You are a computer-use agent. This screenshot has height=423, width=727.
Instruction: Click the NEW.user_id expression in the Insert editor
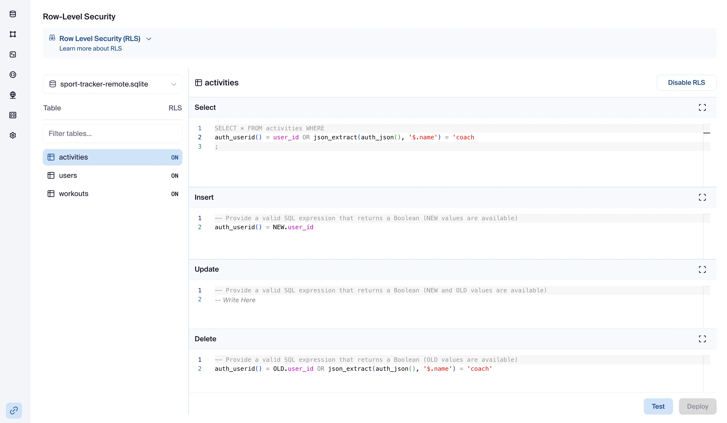point(293,227)
